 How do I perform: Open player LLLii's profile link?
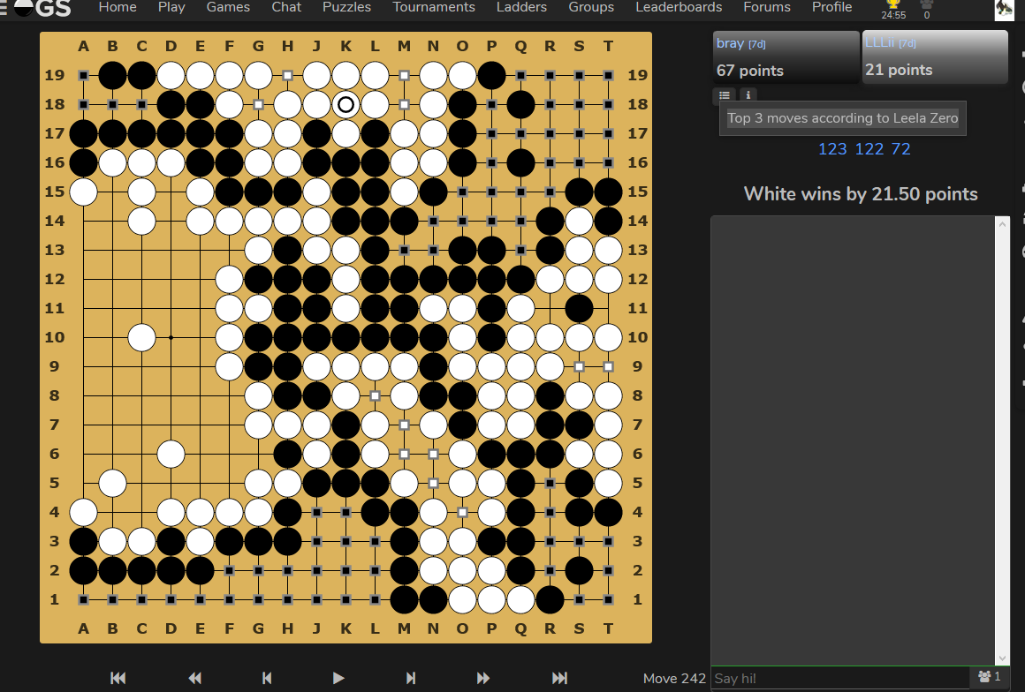[x=880, y=43]
